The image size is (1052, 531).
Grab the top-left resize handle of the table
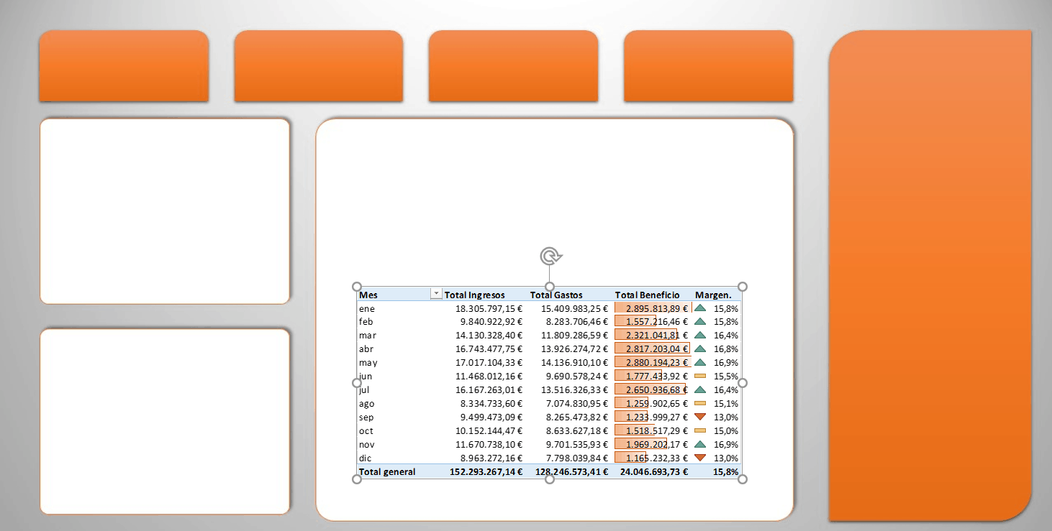pos(357,287)
